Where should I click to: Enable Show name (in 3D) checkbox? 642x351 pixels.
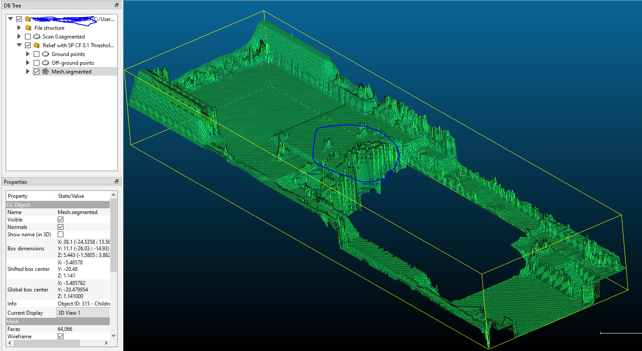(61, 235)
